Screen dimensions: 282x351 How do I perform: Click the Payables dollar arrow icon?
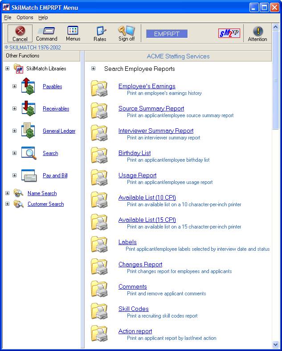pyautogui.click(x=28, y=86)
